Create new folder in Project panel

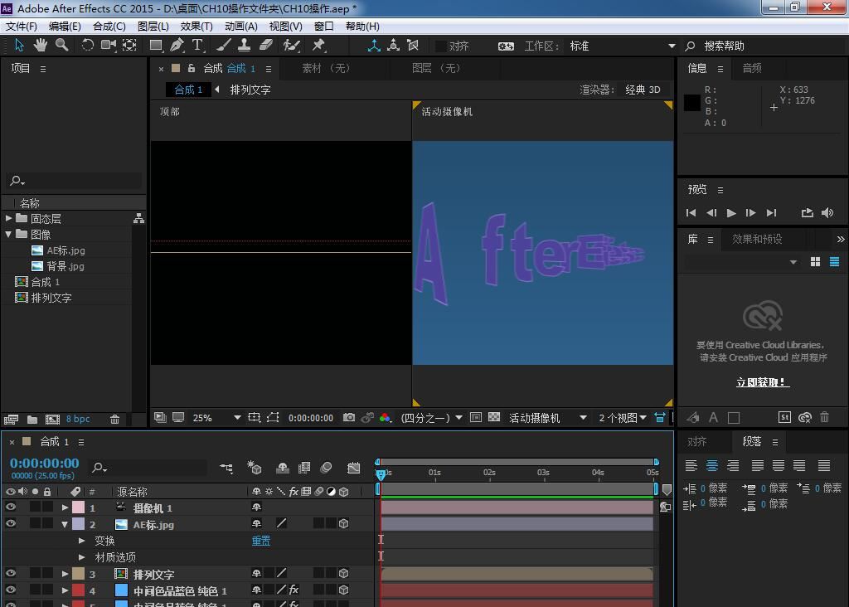click(32, 419)
